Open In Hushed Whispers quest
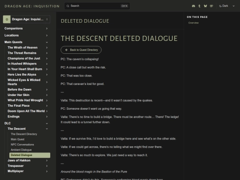 tap(22, 64)
